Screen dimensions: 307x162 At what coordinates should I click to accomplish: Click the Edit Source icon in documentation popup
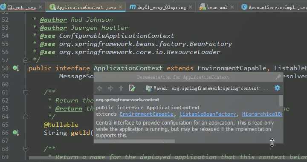point(132,88)
